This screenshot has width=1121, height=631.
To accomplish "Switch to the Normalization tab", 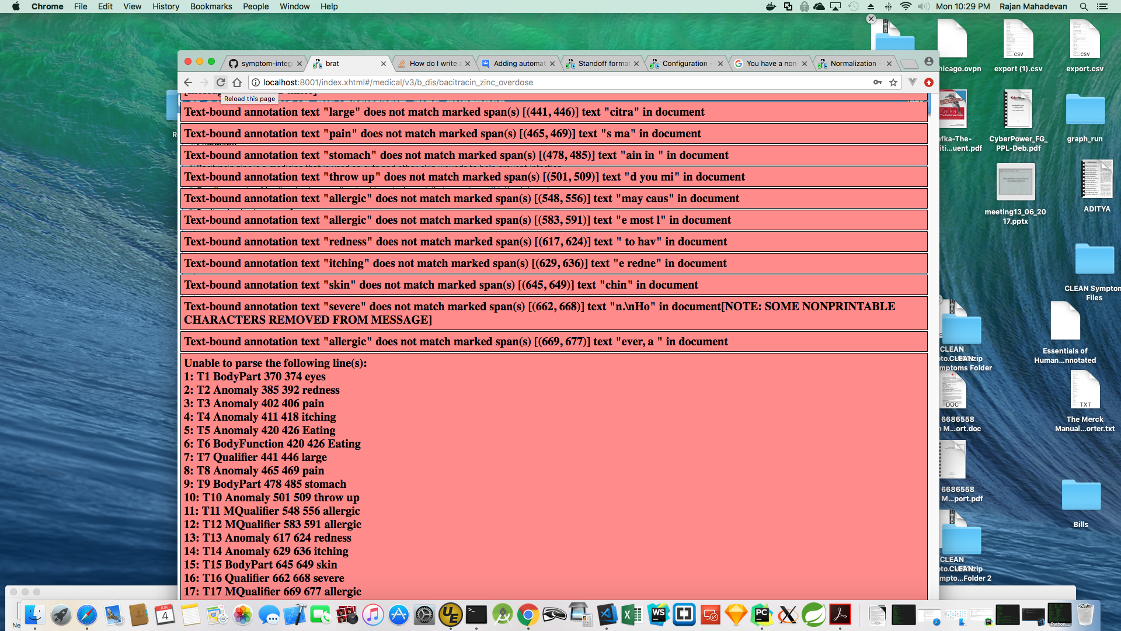I will (852, 64).
